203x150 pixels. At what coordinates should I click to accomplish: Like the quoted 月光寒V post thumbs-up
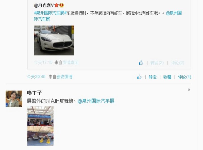141,63
